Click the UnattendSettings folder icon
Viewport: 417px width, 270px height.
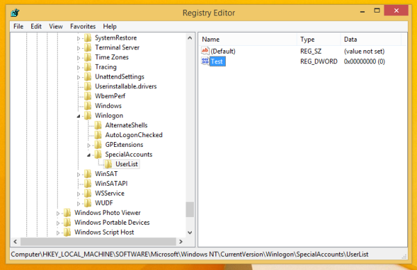click(88, 77)
